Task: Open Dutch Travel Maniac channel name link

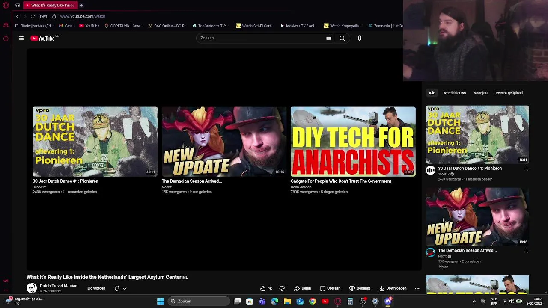Action: [58, 286]
